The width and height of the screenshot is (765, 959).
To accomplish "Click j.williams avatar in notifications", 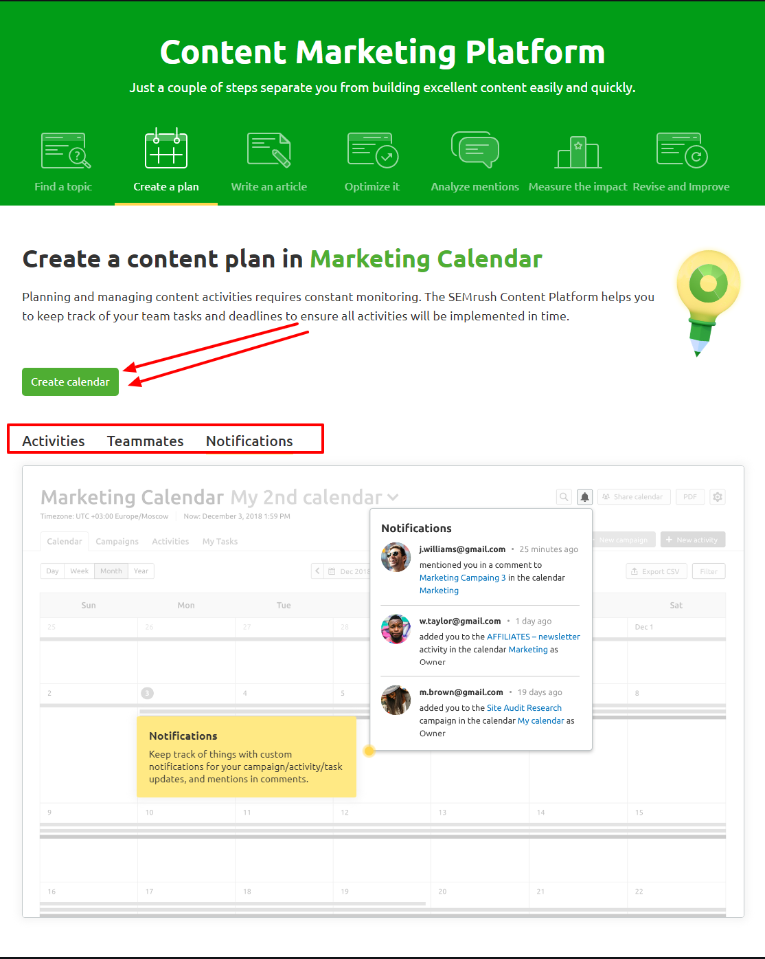I will point(396,557).
